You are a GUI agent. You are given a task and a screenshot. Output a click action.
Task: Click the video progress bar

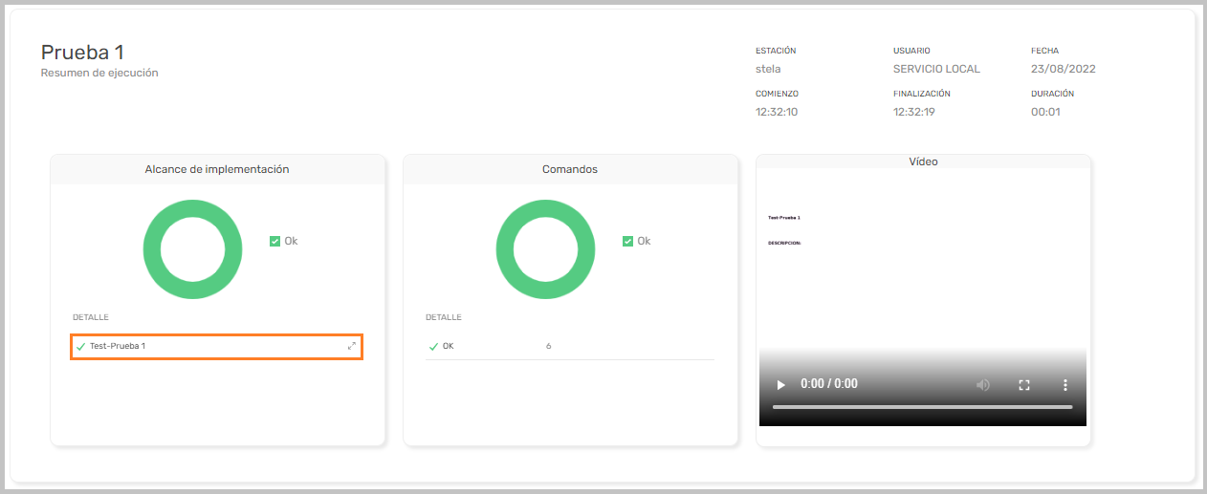tap(922, 407)
